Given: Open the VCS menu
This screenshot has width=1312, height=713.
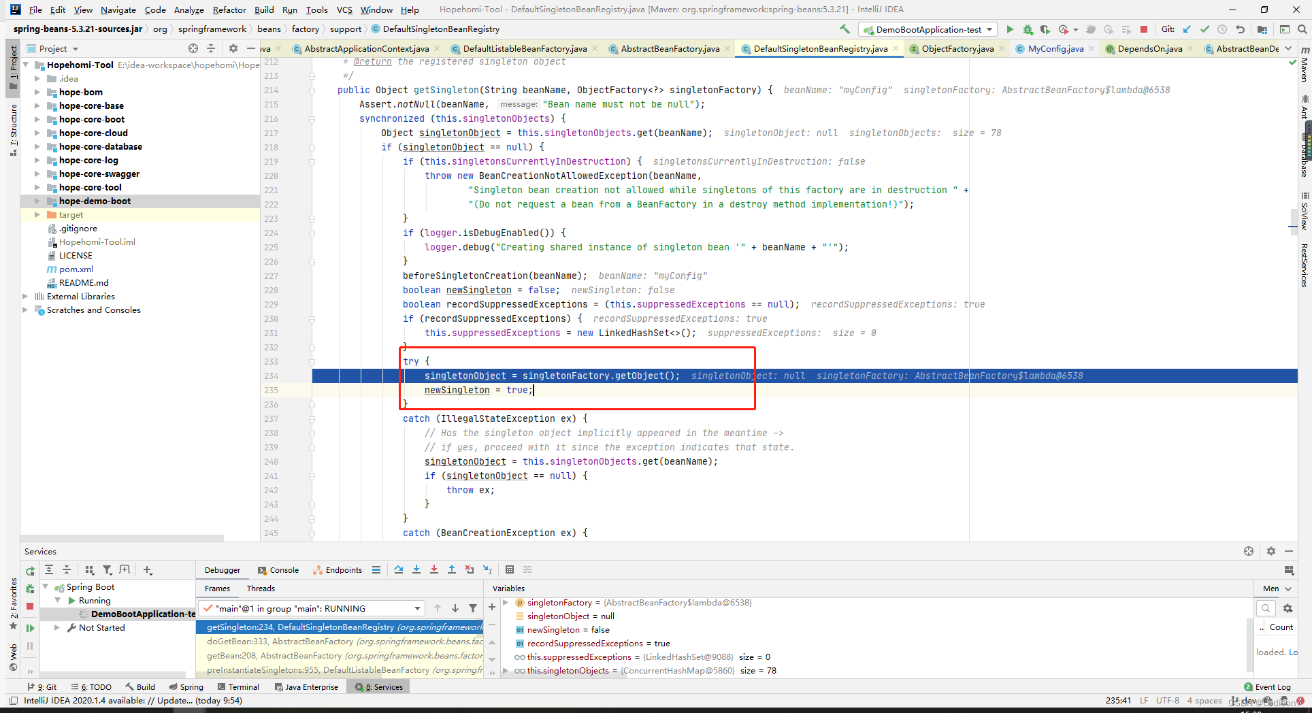Looking at the screenshot, I should (x=344, y=10).
